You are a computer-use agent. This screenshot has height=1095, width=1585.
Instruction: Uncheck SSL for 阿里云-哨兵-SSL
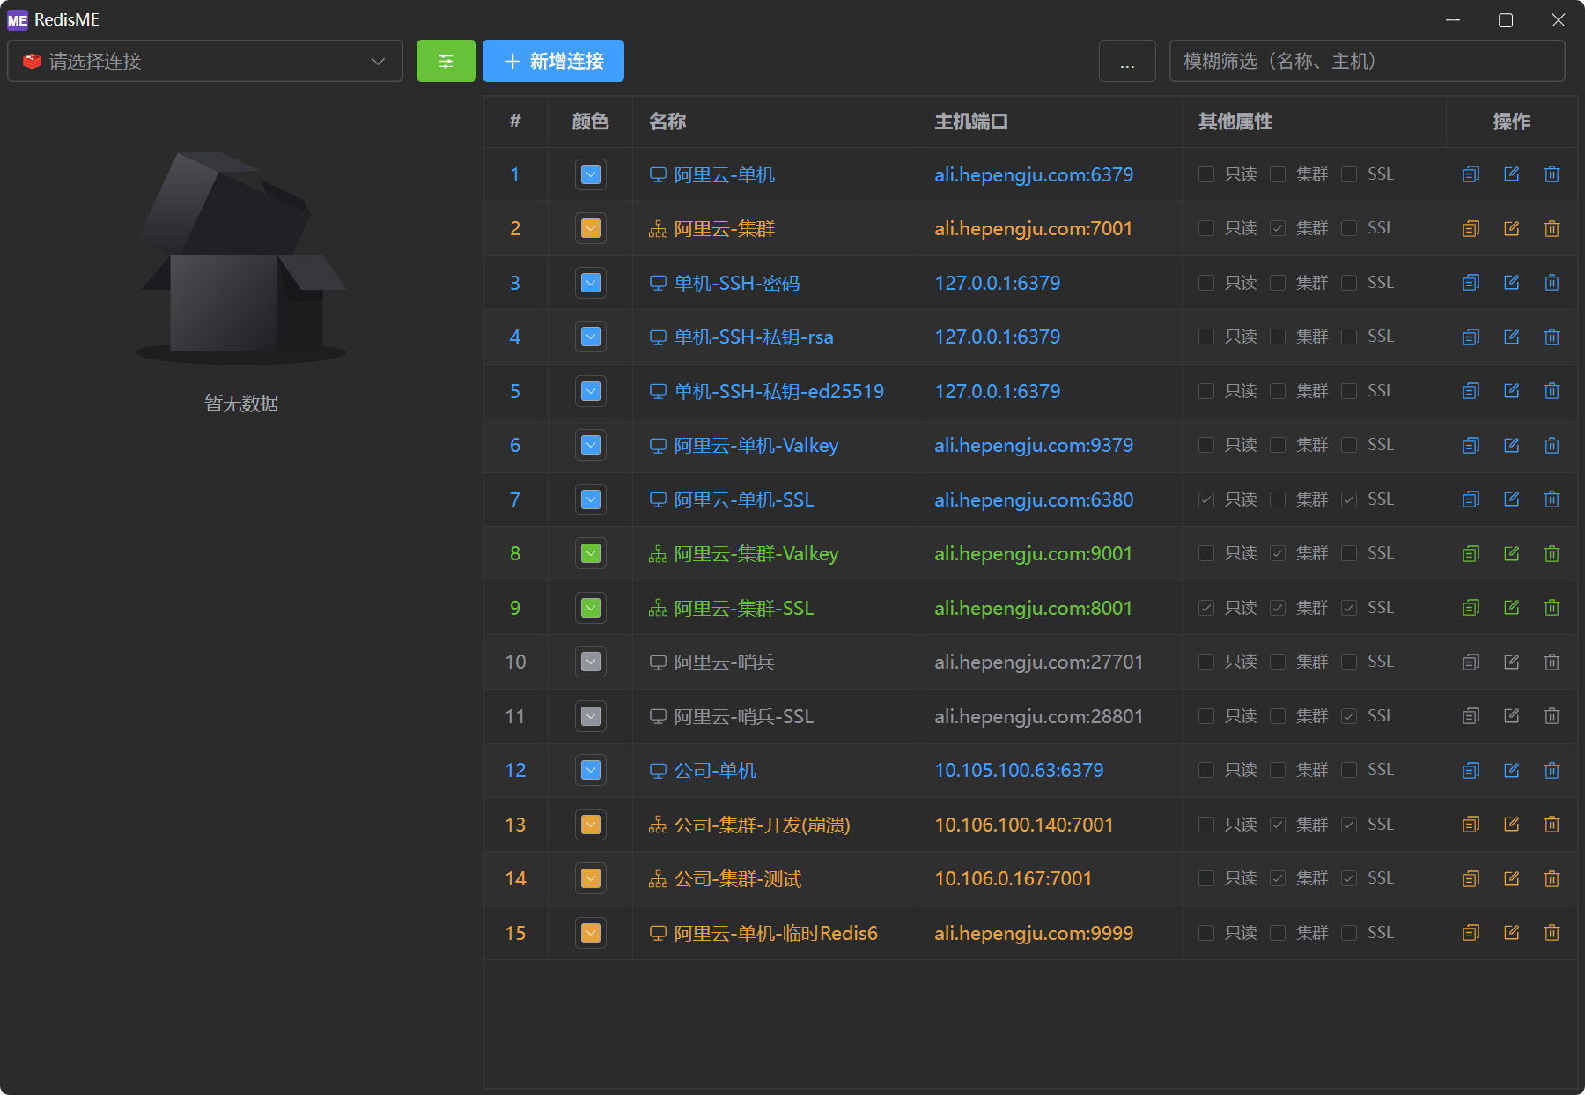click(1349, 716)
